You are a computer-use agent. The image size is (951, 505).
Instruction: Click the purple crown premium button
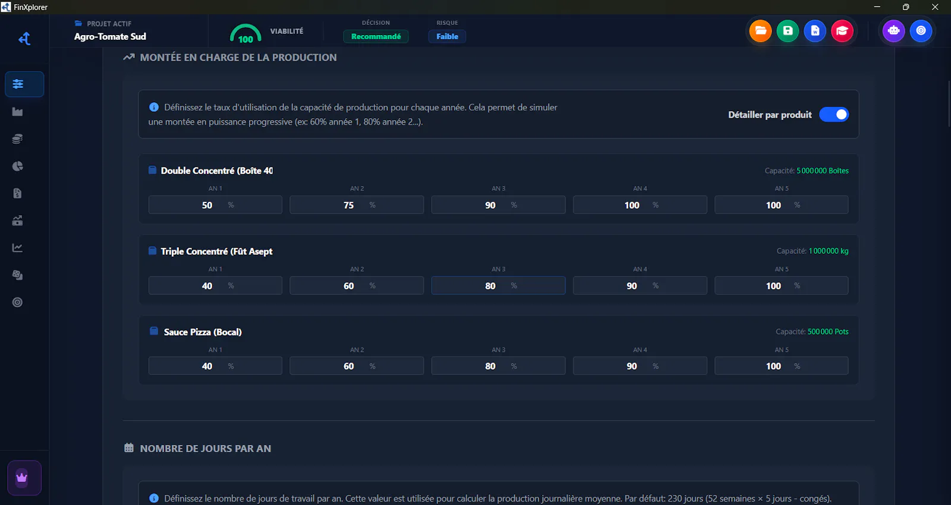tap(24, 478)
